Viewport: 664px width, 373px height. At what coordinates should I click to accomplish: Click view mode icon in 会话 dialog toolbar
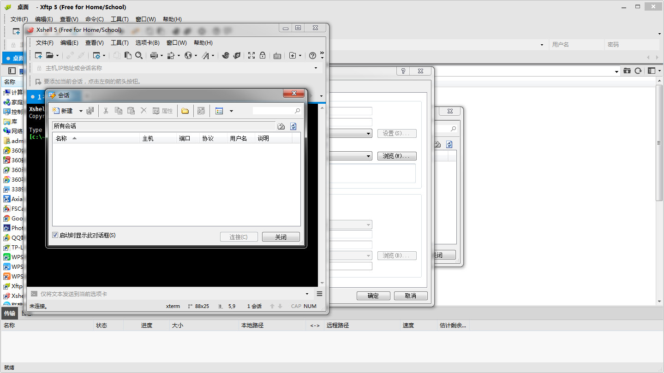point(219,111)
